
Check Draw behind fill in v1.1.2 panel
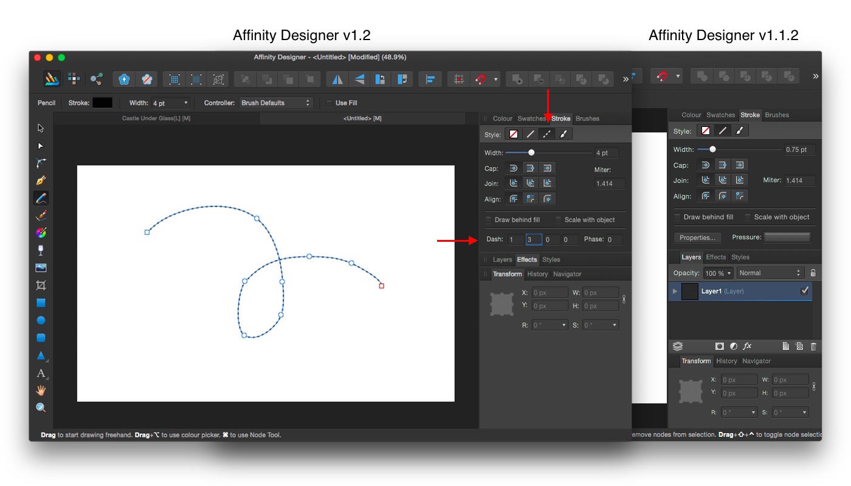point(677,217)
